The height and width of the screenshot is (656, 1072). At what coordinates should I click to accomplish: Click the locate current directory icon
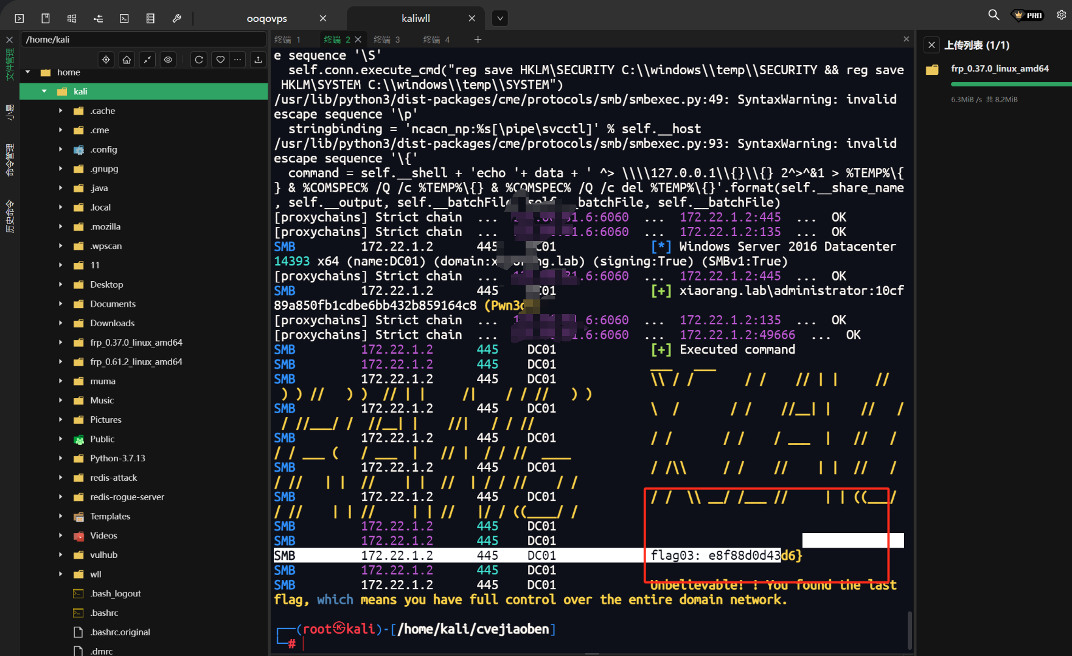pyautogui.click(x=106, y=60)
